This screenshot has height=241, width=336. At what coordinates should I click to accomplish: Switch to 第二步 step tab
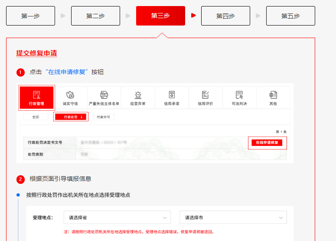click(95, 16)
